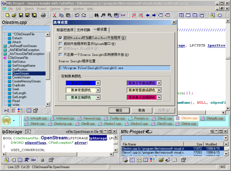Check use plugin only in first instance

[x=60, y=55]
